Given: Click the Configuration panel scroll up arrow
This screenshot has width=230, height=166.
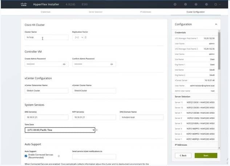Looking at the screenshot, I should tap(219, 31).
